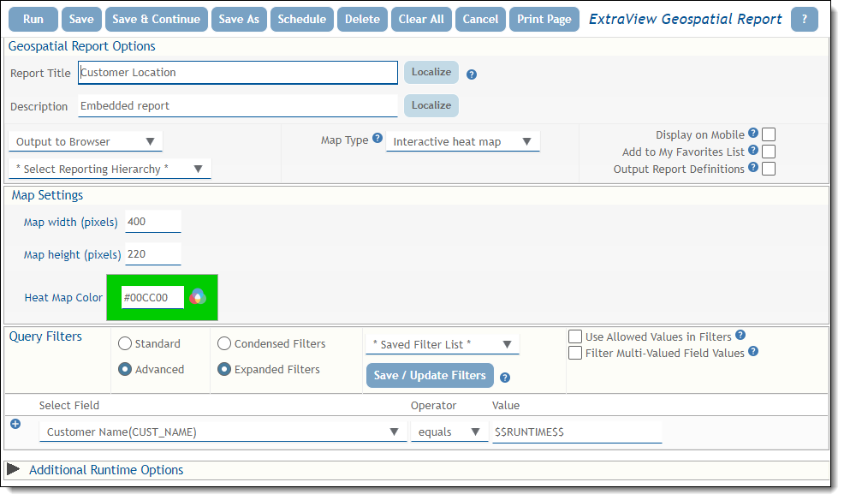
Task: Choose Expanded Filters option
Action: coord(224,369)
